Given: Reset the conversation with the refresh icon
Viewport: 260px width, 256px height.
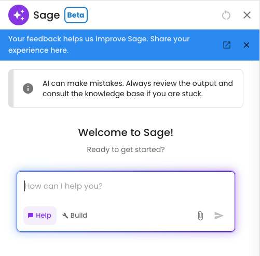Looking at the screenshot, I should pos(226,15).
